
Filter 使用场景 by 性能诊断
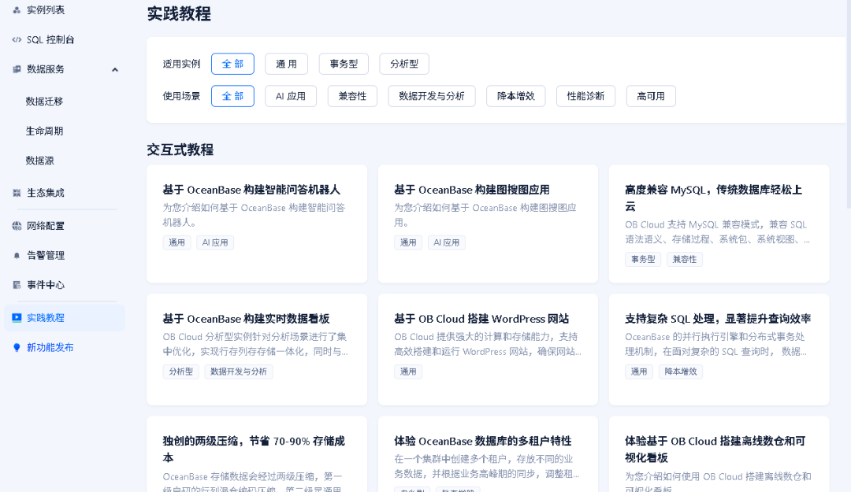585,96
